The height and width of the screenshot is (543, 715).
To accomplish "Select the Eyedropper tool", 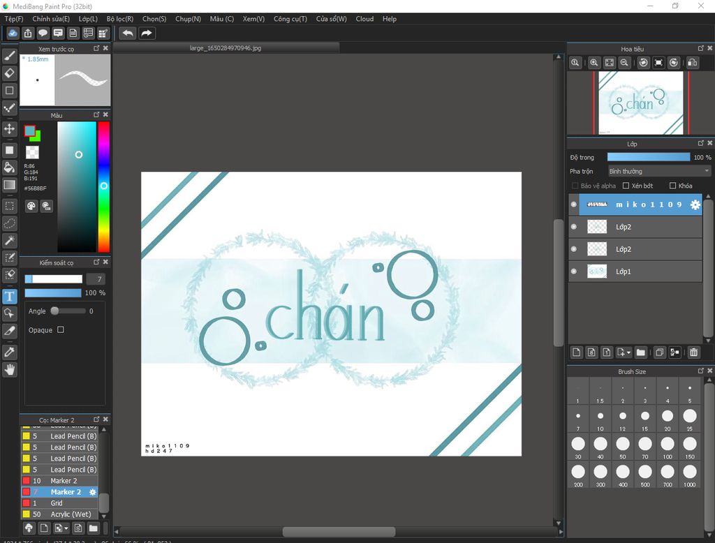I will pos(10,351).
